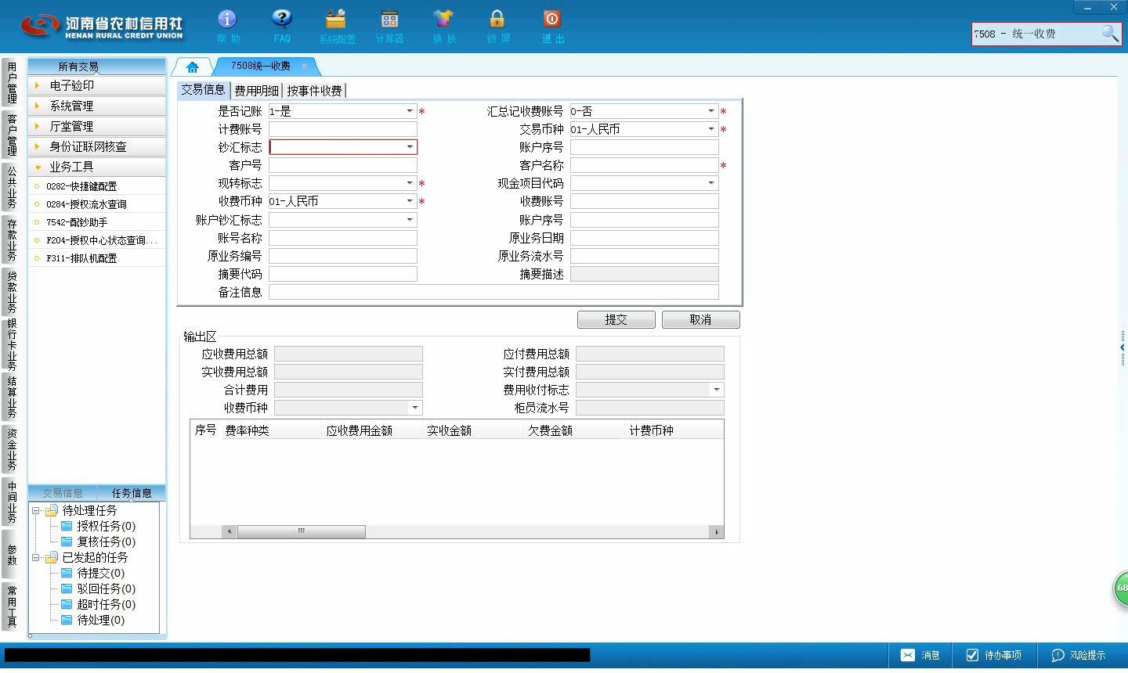The image size is (1128, 673).
Task: Select 复核任务(0) folder
Action: (99, 542)
